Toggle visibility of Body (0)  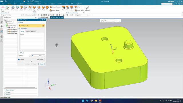[8, 28]
